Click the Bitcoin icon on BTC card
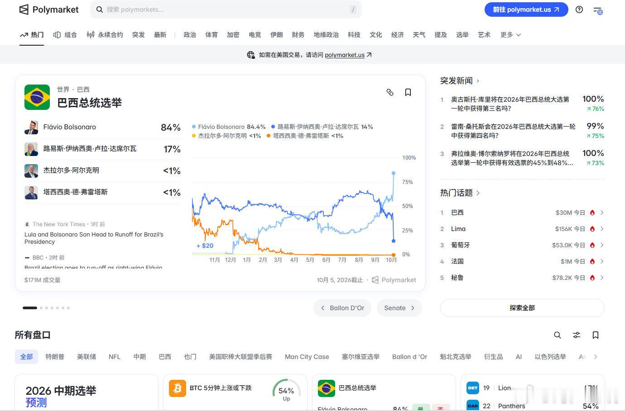625x411 pixels. [178, 388]
